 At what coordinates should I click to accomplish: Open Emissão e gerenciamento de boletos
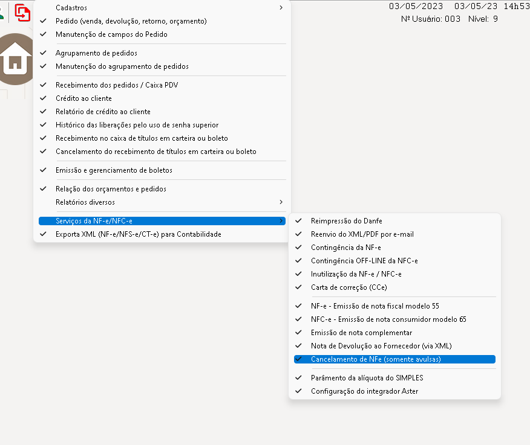coord(114,170)
